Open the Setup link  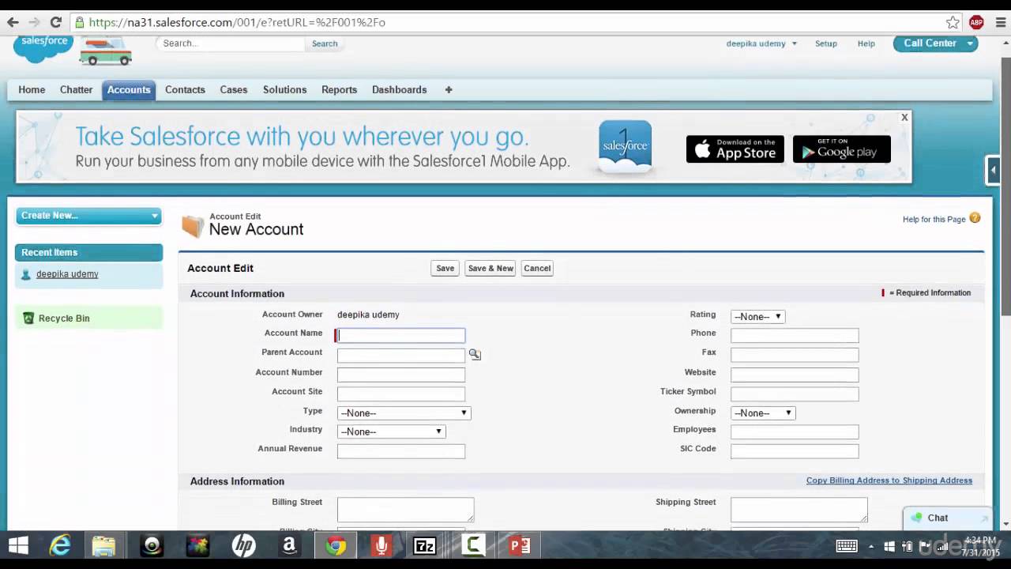(x=826, y=43)
